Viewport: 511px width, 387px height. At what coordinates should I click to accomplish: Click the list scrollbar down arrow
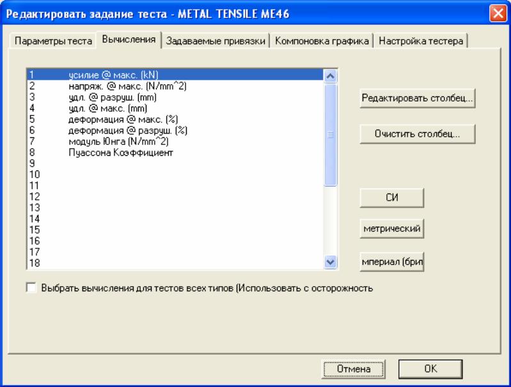pos(330,262)
